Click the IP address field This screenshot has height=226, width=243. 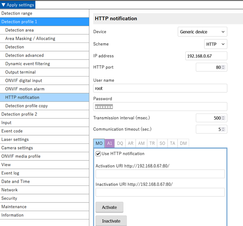pos(206,56)
